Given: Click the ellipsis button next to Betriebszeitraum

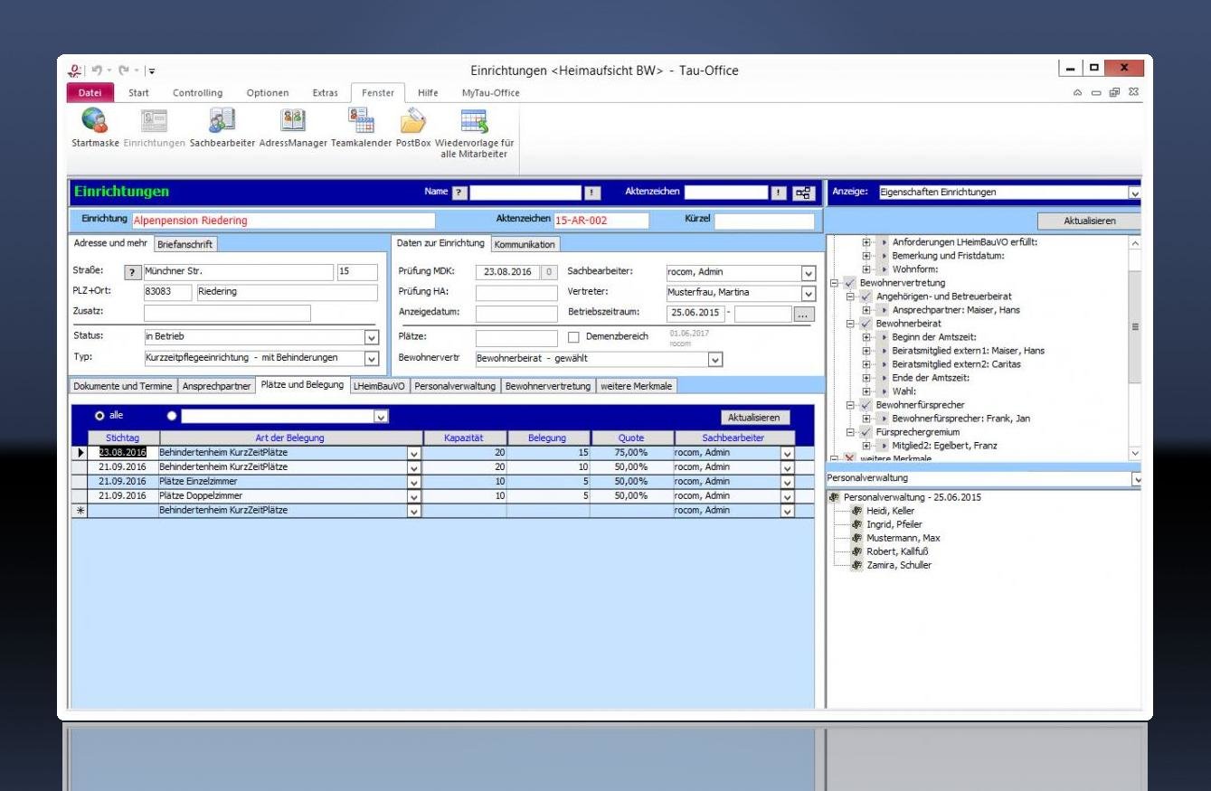Looking at the screenshot, I should 804,315.
